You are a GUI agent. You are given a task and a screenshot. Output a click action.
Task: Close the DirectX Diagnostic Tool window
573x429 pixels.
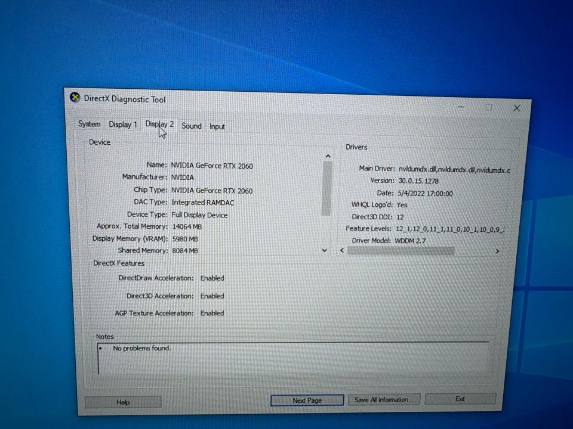tap(517, 108)
